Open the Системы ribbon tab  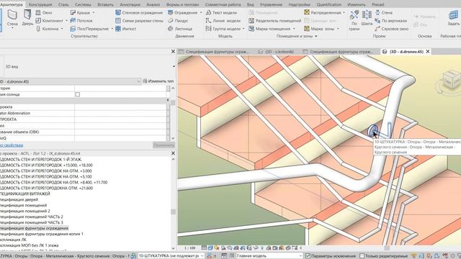(83, 4)
